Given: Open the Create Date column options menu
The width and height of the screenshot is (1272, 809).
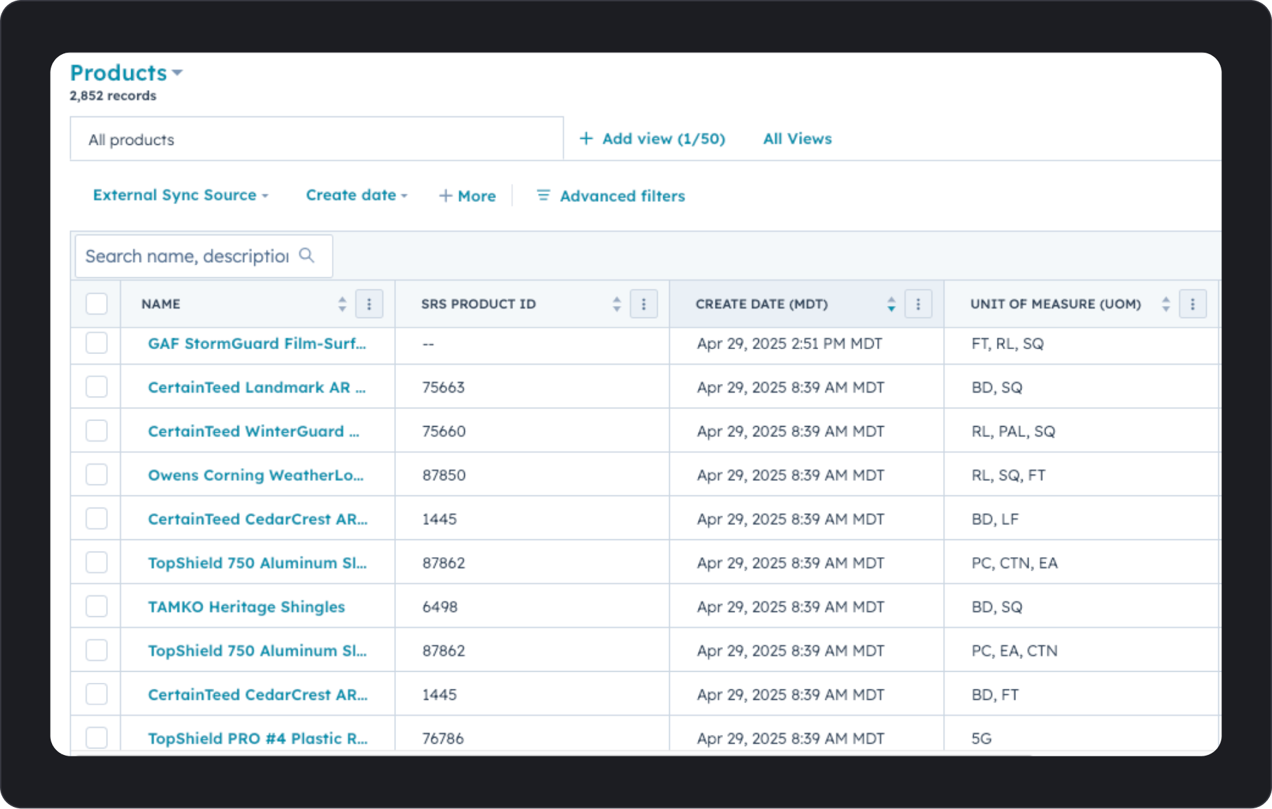Looking at the screenshot, I should (919, 304).
